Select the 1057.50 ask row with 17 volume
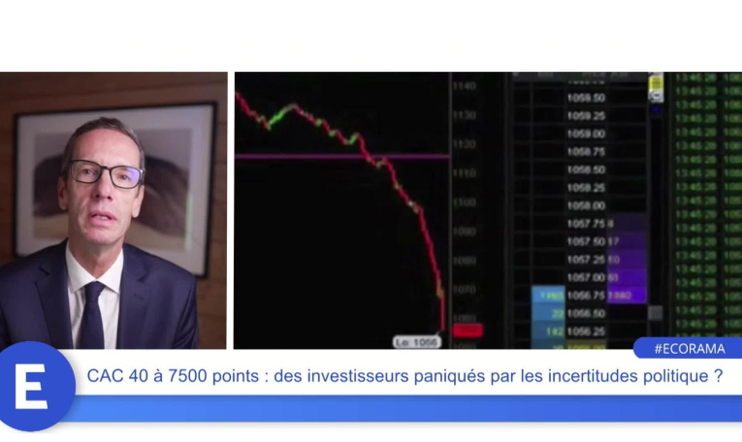The width and height of the screenshot is (742, 442). pyautogui.click(x=582, y=241)
